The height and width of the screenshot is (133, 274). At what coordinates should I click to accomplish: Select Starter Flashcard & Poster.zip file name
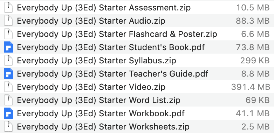[117, 34]
